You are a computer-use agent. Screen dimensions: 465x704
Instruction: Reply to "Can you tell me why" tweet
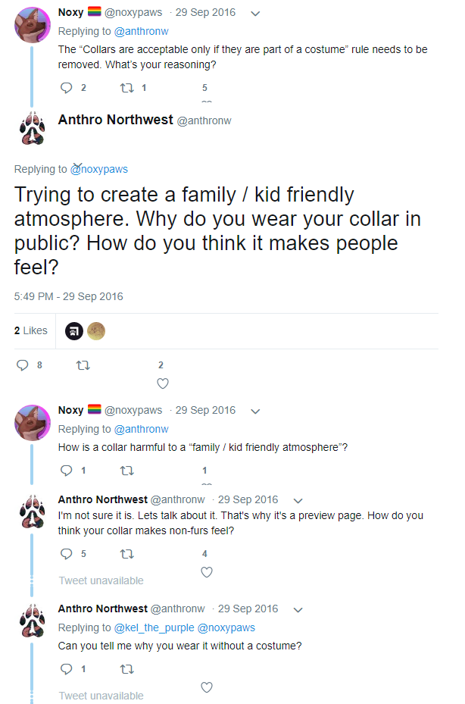tap(66, 669)
